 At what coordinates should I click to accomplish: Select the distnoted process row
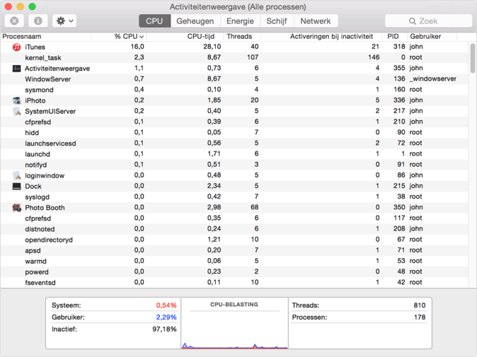(234, 229)
